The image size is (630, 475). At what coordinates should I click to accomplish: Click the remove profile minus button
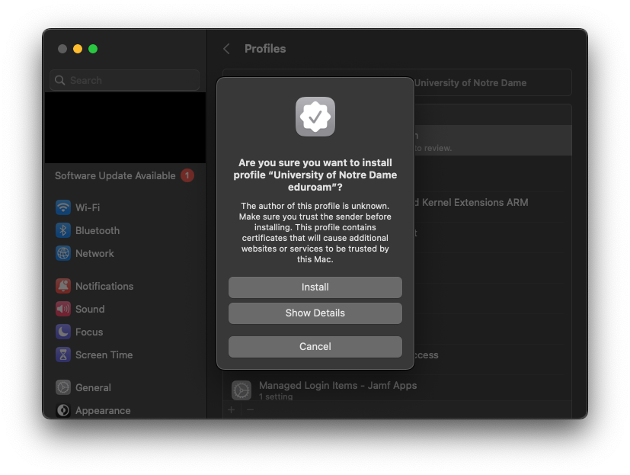click(x=250, y=410)
